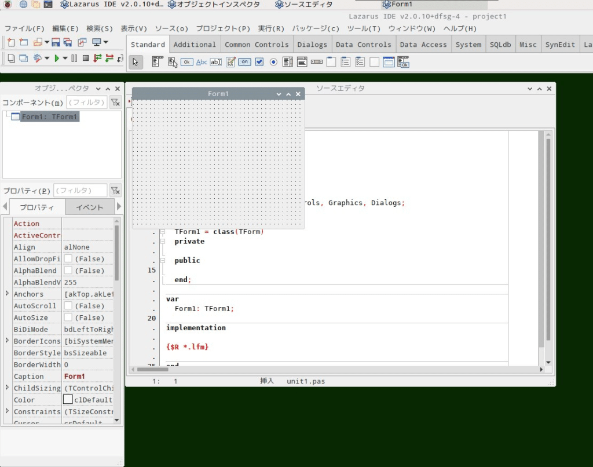Select Form1: TForm1 in component tree
This screenshot has height=467, width=593.
(50, 116)
